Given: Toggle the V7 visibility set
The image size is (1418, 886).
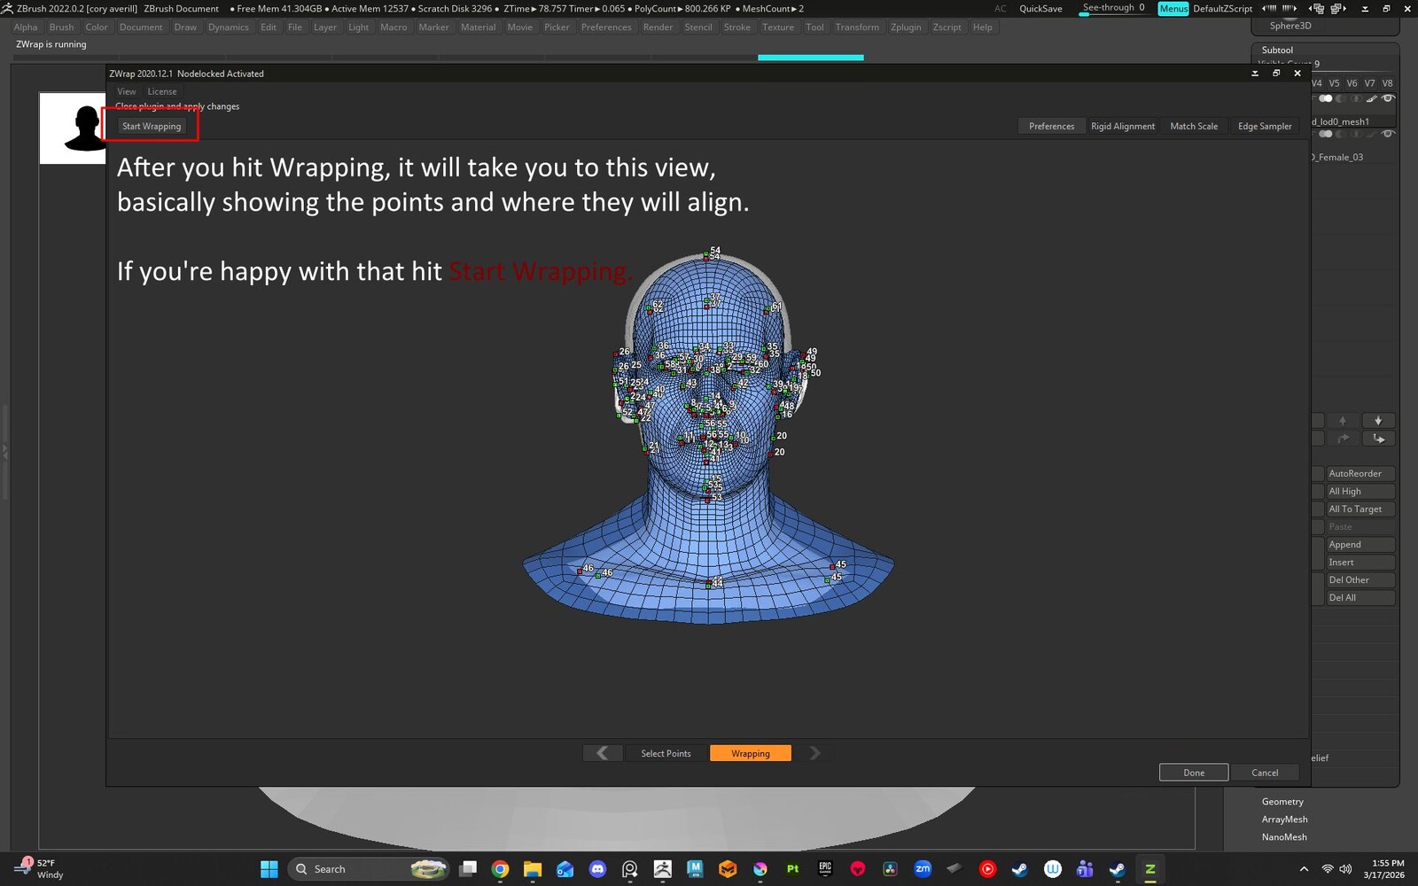Looking at the screenshot, I should coord(1369,83).
